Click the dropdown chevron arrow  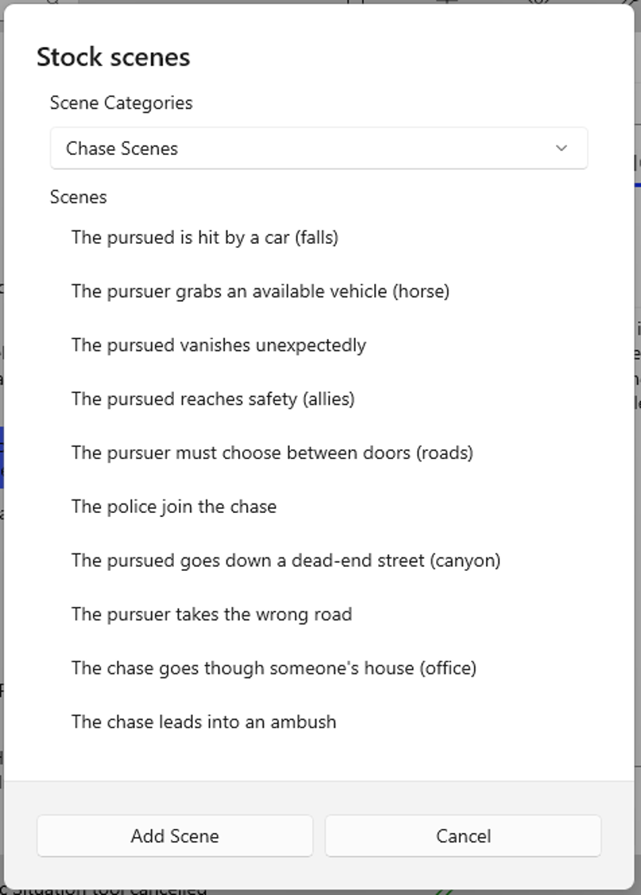562,149
